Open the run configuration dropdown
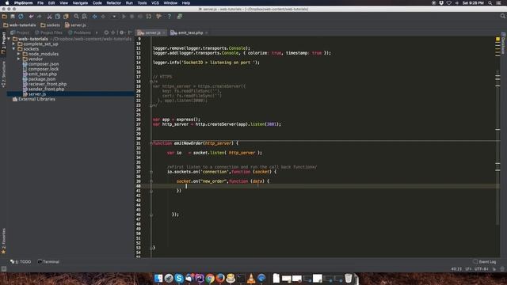 pos(114,17)
